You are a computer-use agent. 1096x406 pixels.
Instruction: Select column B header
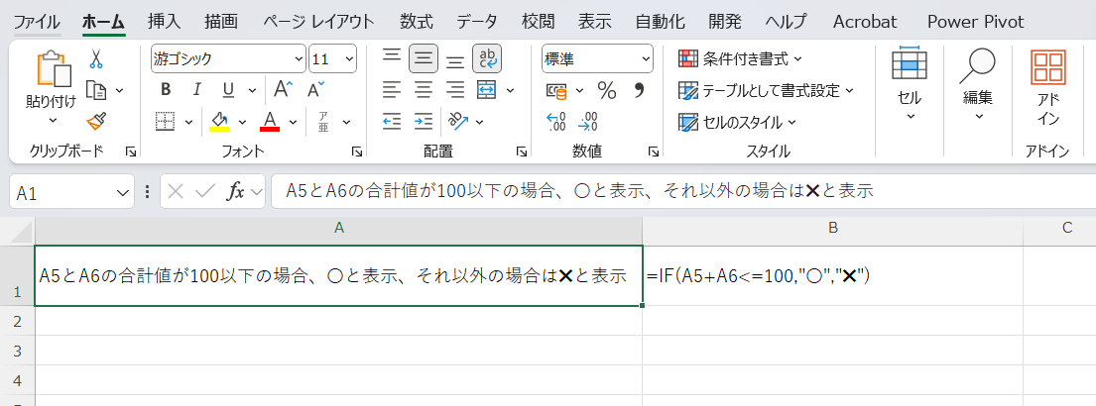pyautogui.click(x=832, y=228)
